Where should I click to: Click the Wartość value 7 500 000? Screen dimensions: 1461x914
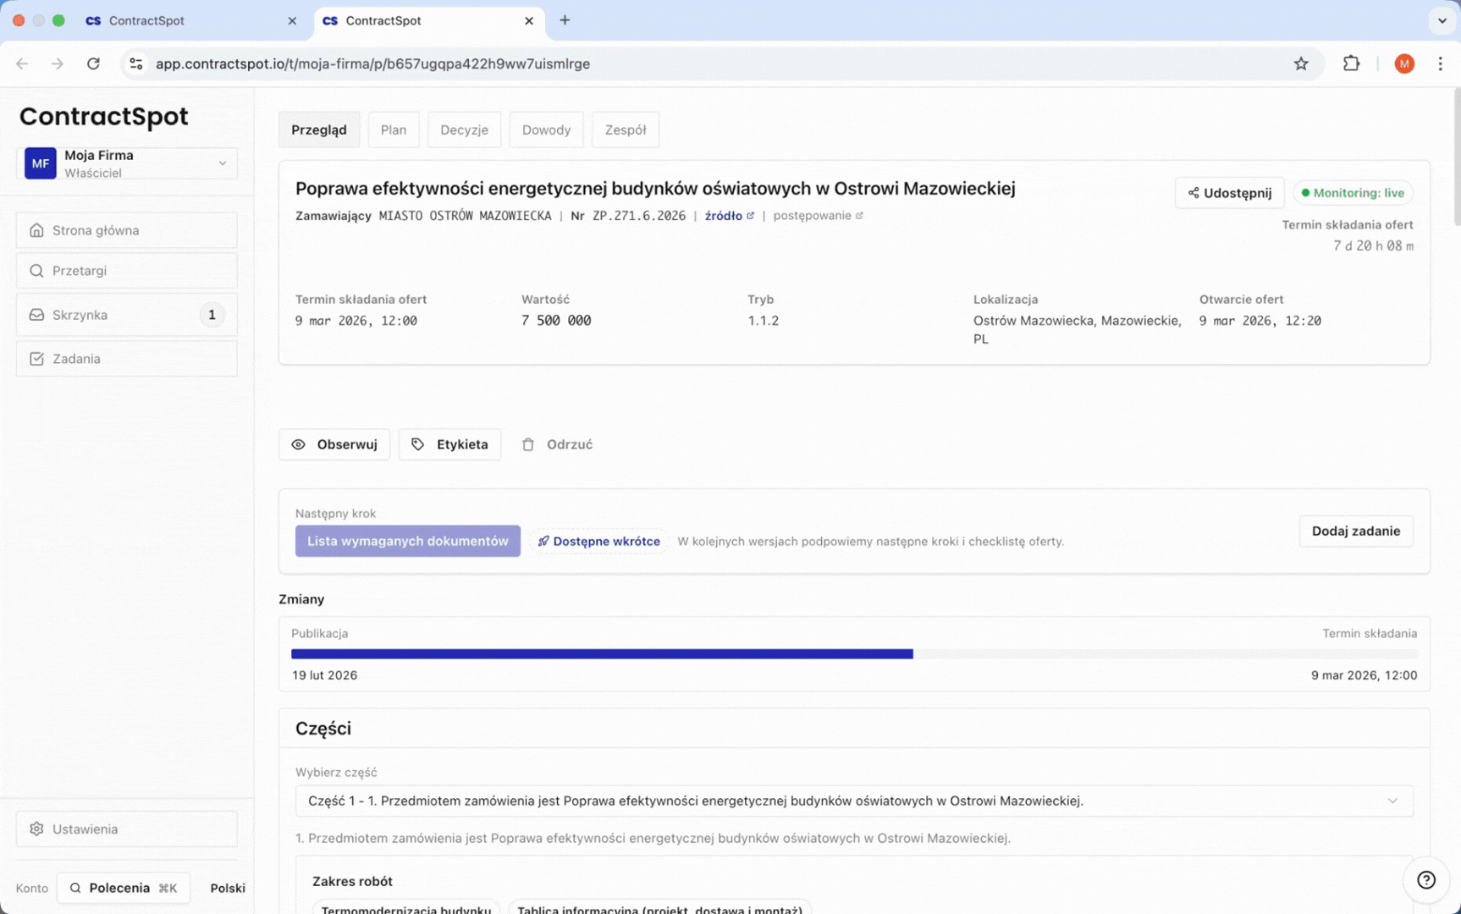(x=556, y=321)
